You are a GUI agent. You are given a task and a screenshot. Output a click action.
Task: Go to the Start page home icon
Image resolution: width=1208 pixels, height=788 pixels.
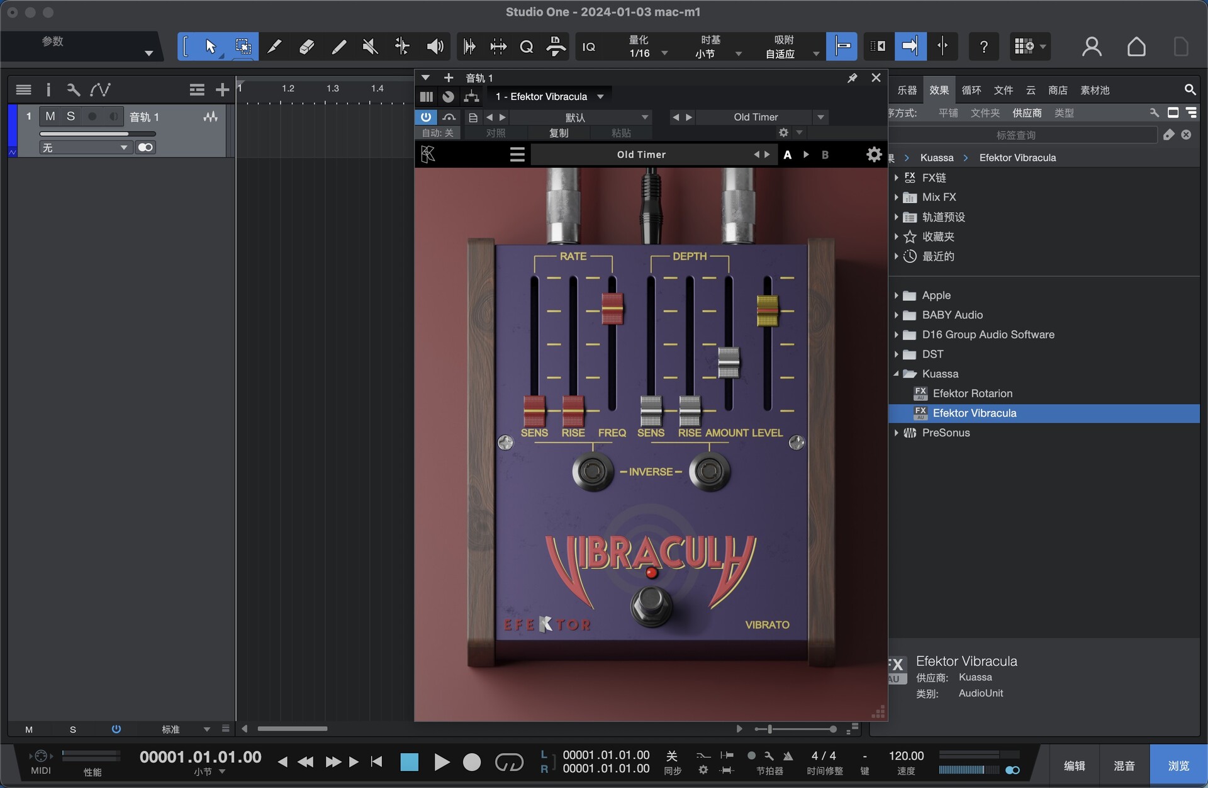click(1136, 47)
